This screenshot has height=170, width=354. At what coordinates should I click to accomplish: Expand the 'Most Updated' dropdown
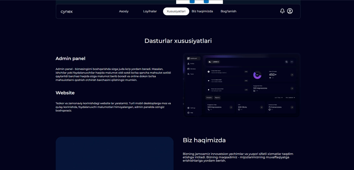290,97
